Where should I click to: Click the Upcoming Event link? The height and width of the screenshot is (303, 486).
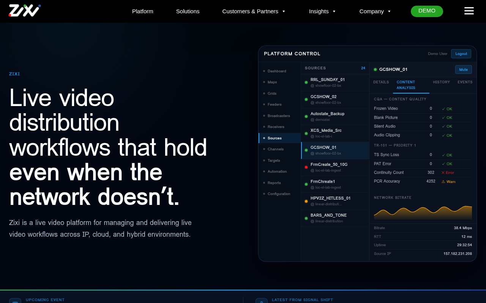(45, 300)
